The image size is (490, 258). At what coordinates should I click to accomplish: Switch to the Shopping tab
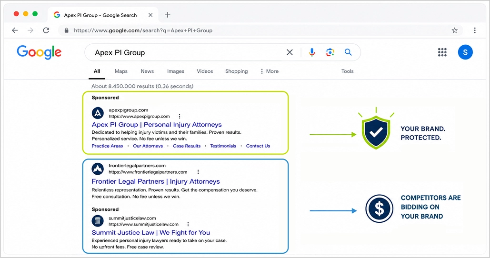click(237, 71)
